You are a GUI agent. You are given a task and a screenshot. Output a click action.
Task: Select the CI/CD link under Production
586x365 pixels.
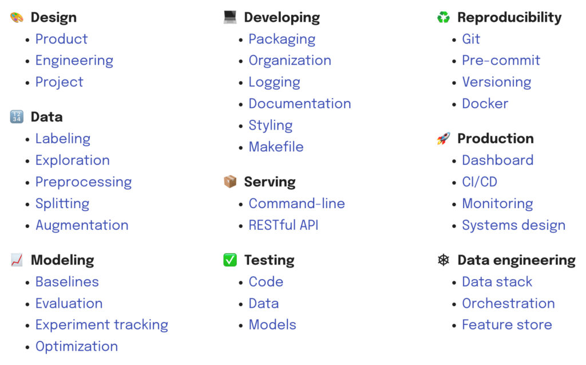480,182
